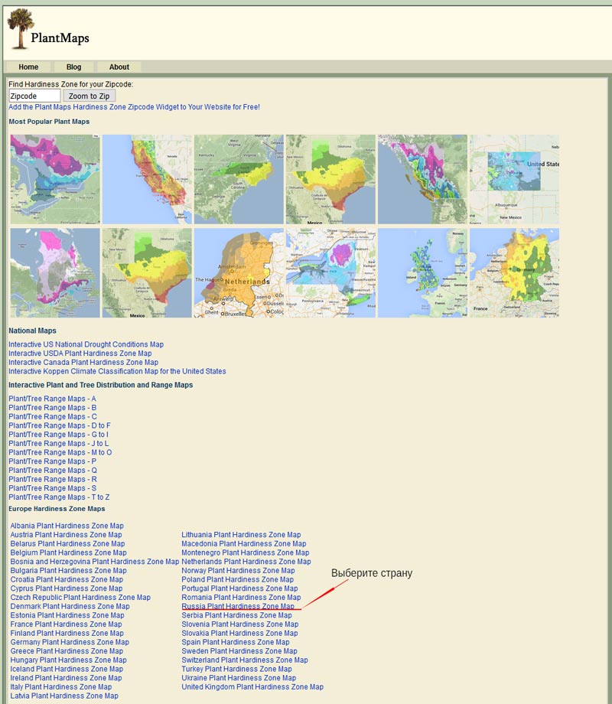
Task: Click the Zipcode input field
Action: (34, 96)
